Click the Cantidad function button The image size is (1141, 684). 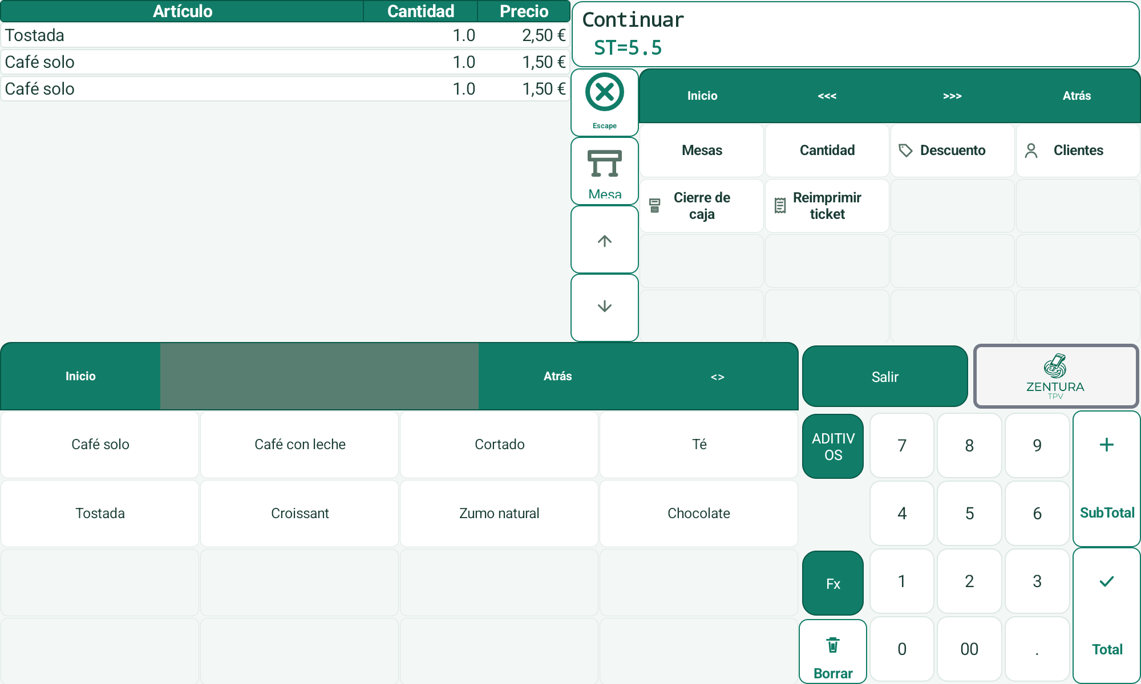pos(827,150)
